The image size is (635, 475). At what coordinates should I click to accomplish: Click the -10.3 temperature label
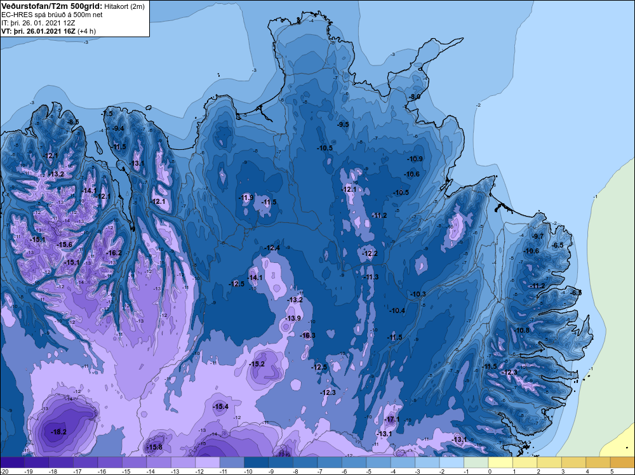(418, 294)
